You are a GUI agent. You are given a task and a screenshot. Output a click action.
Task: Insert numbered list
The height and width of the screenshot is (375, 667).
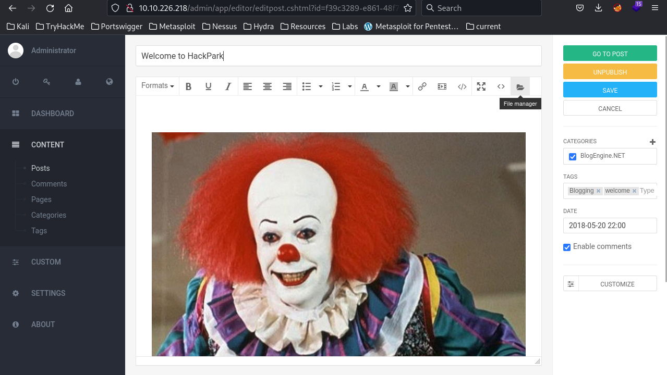coord(336,86)
